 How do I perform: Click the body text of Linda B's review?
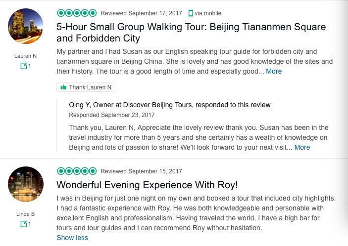point(196,212)
